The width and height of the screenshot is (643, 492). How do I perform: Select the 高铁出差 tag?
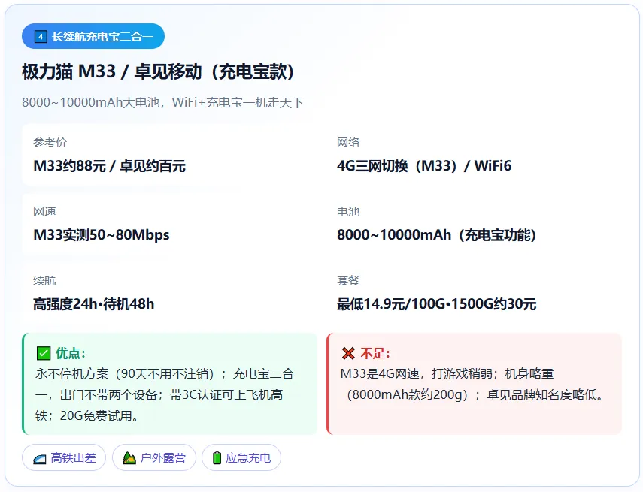coord(64,457)
